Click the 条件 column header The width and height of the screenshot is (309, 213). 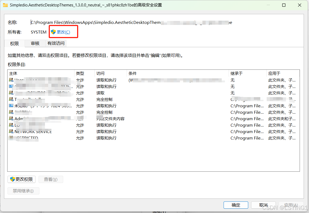(178, 74)
